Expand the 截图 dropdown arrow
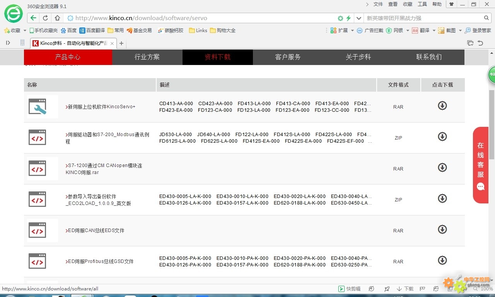Image resolution: width=495 pixels, height=297 pixels. pos(460,31)
